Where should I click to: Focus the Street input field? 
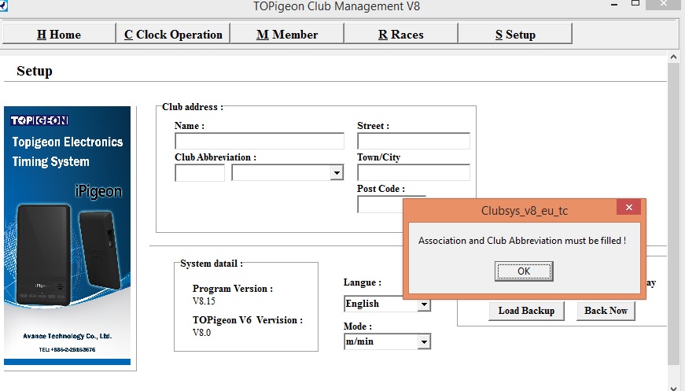(x=413, y=141)
